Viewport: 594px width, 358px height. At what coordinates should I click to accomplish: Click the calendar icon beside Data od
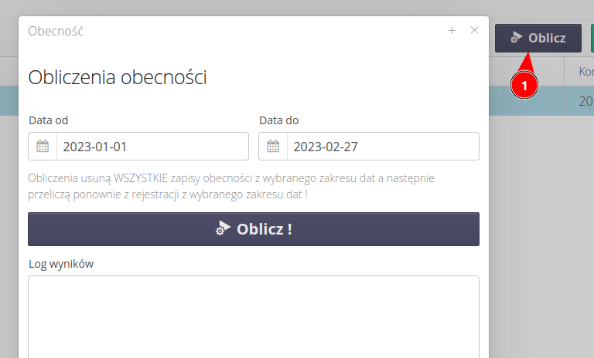click(43, 147)
